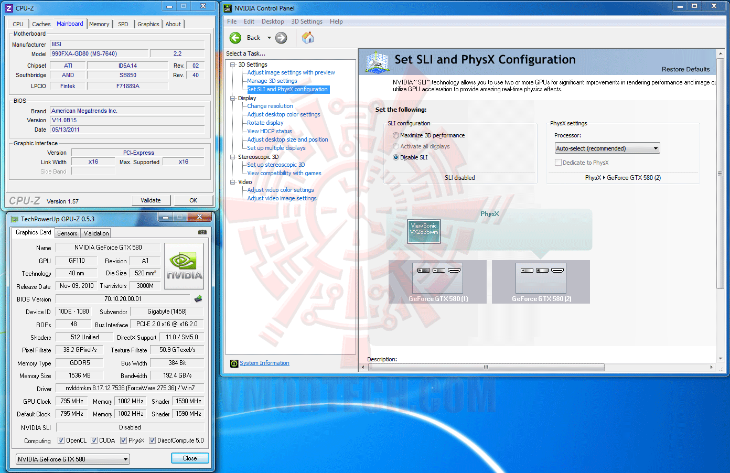Open the GPU selection dropdown in GPU-Z

click(73, 459)
